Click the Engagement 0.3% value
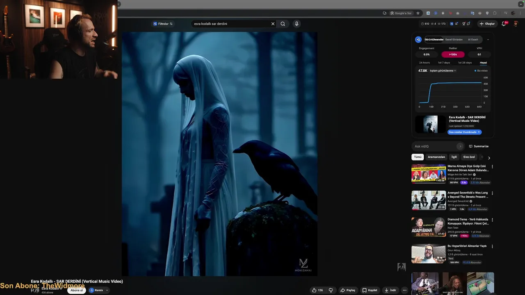525x295 pixels. pos(427,54)
